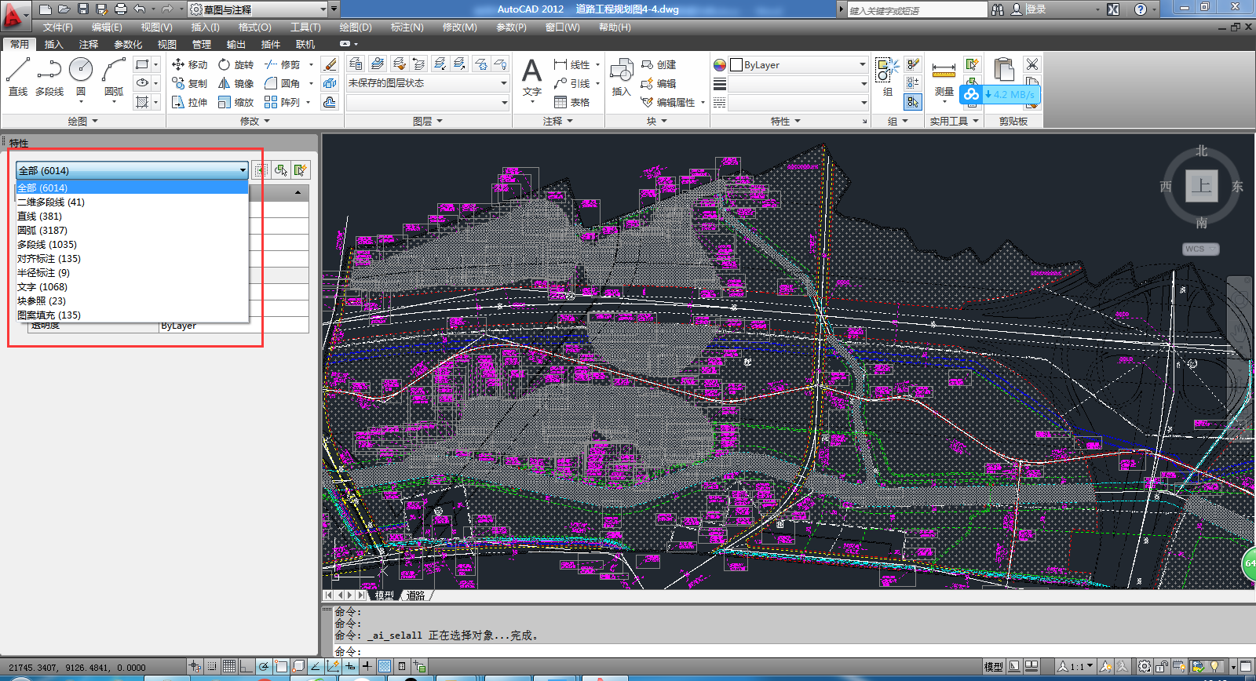
Task: Open the 未保存的图层状态 layer state dropdown
Action: click(428, 83)
